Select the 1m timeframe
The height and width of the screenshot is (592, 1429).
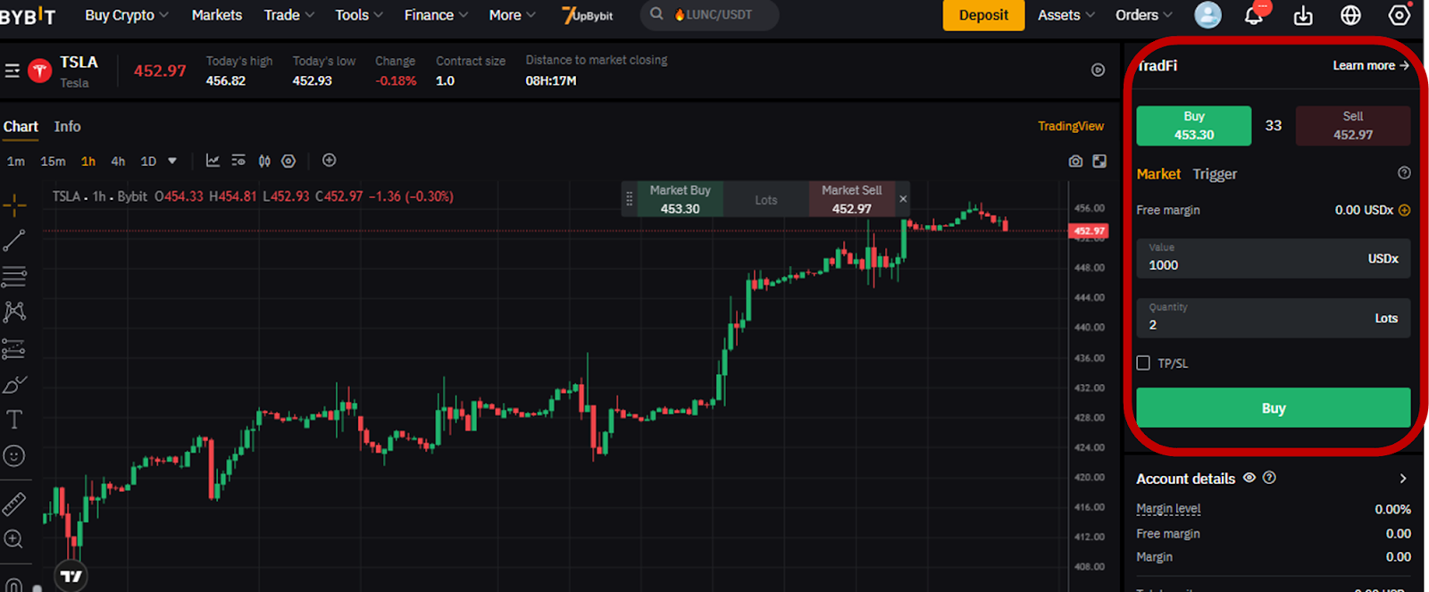[x=16, y=162]
